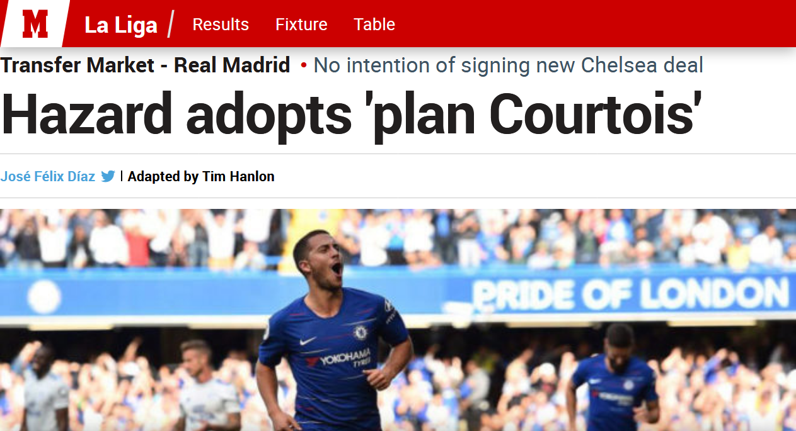Click the Pride of London banner in photo

630,294
